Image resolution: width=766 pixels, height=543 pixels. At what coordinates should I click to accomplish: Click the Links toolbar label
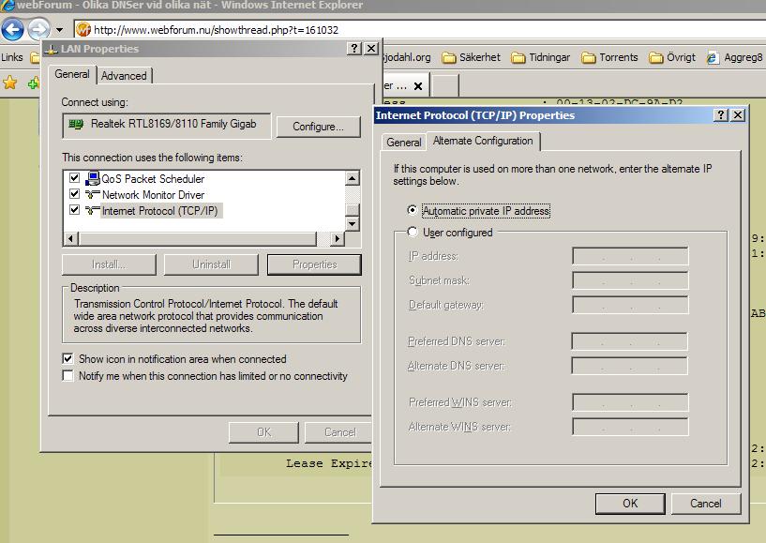coord(12,57)
